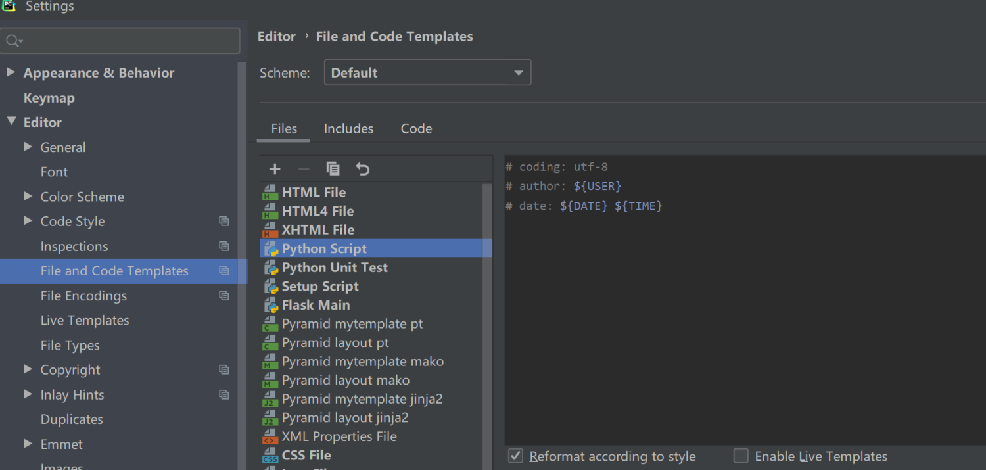
Task: Click the Pyramid mytemplate pt icon
Action: pos(270,324)
